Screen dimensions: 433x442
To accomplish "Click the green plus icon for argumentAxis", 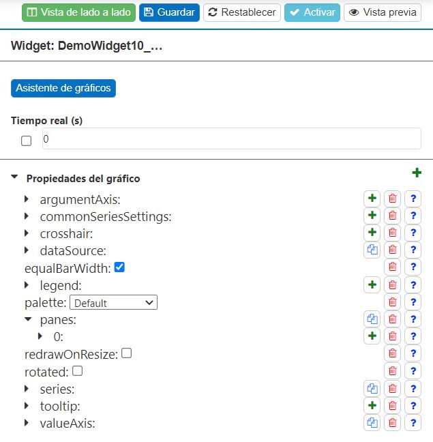I will click(x=372, y=198).
